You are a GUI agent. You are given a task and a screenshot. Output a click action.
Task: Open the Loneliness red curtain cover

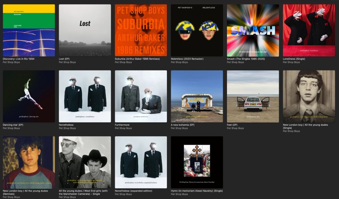(309, 30)
